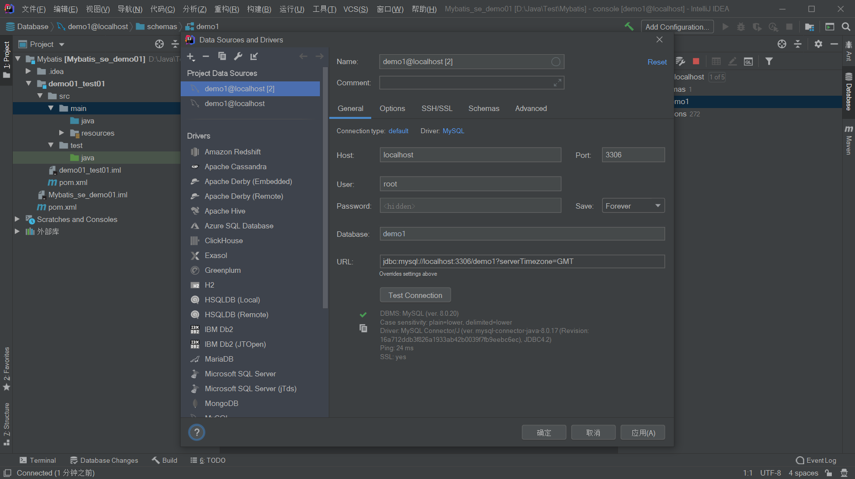Collapse the demo01_test01 module node

29,84
